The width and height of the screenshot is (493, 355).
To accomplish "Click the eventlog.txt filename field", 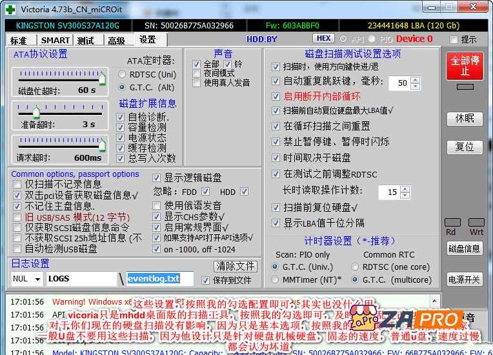I will 161,279.
